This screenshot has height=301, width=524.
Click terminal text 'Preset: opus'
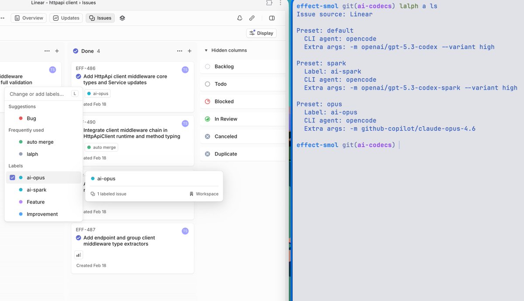coord(319,104)
